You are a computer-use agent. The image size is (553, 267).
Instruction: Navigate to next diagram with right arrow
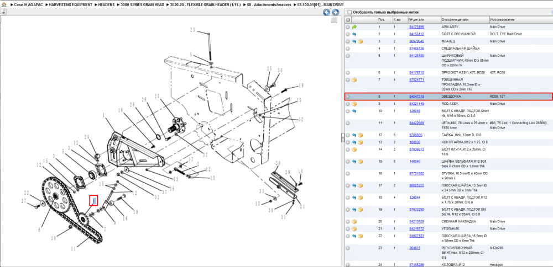pyautogui.click(x=335, y=12)
